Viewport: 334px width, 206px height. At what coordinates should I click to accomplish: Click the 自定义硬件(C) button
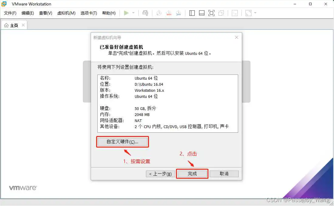click(123, 142)
